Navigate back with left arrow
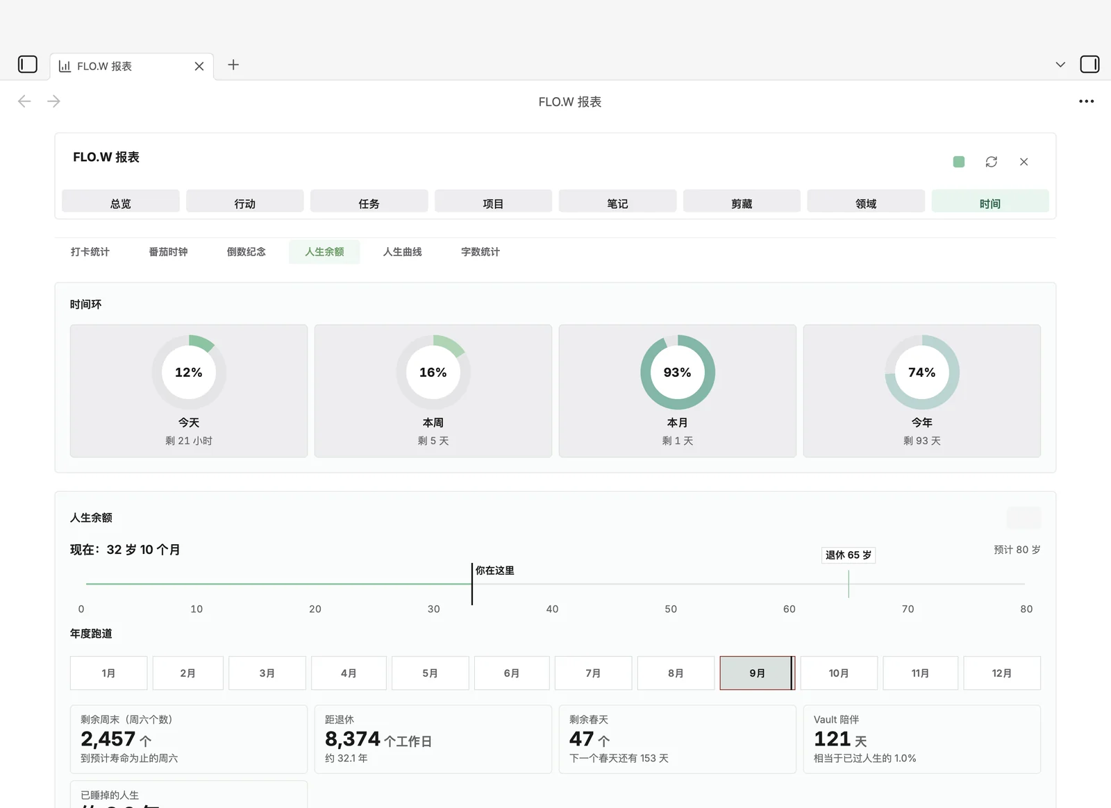 click(24, 101)
